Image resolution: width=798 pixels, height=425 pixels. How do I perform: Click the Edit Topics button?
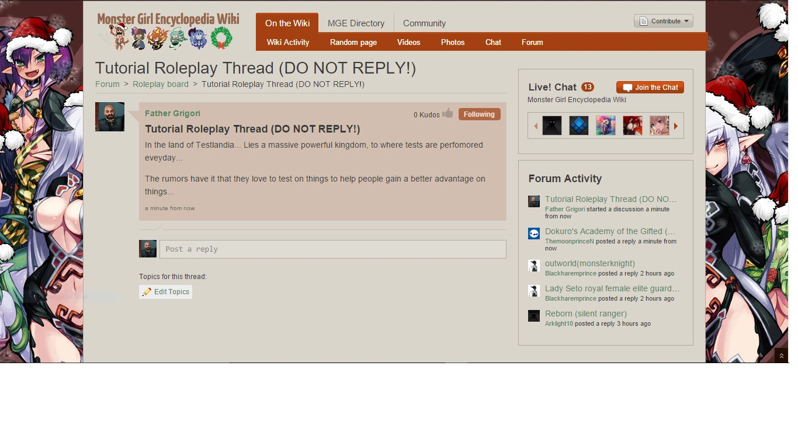tap(166, 292)
